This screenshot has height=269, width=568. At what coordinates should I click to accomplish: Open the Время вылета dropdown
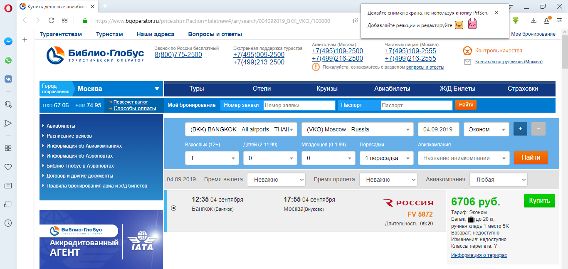276,180
